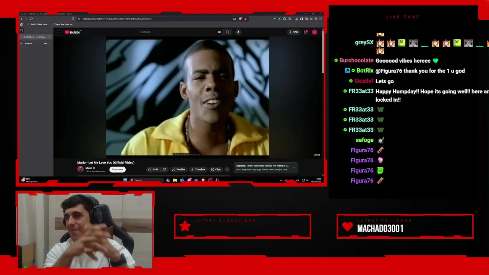Go back with the browser back arrow

[x=21, y=19]
